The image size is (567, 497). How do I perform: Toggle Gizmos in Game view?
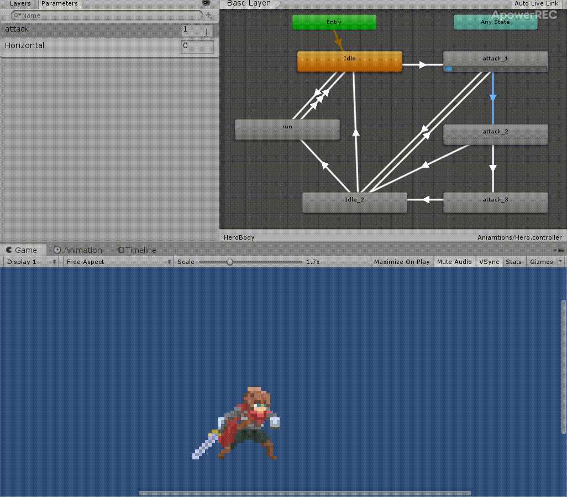(x=541, y=262)
